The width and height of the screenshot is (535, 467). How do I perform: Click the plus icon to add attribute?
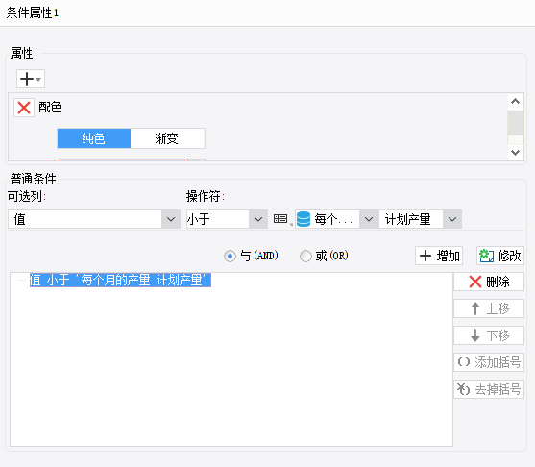31,79
